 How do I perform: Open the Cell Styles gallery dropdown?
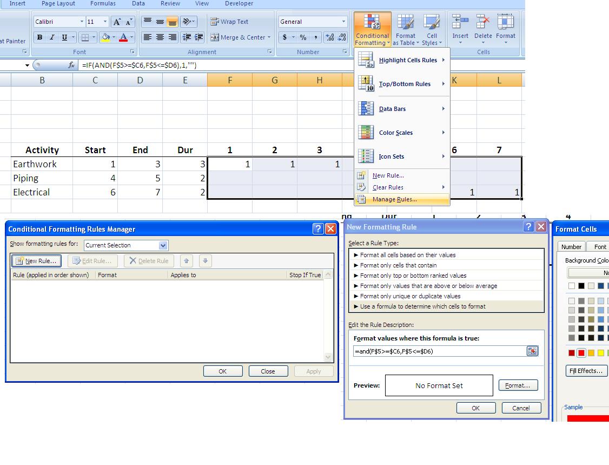pos(432,30)
